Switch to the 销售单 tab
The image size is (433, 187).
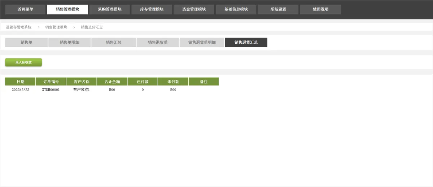click(x=26, y=43)
